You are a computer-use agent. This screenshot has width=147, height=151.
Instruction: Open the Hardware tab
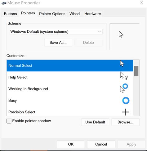92,14
